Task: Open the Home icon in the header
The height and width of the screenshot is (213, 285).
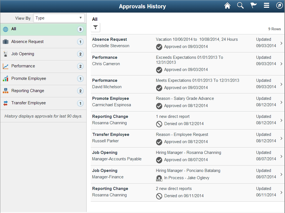Action: click(x=227, y=5)
